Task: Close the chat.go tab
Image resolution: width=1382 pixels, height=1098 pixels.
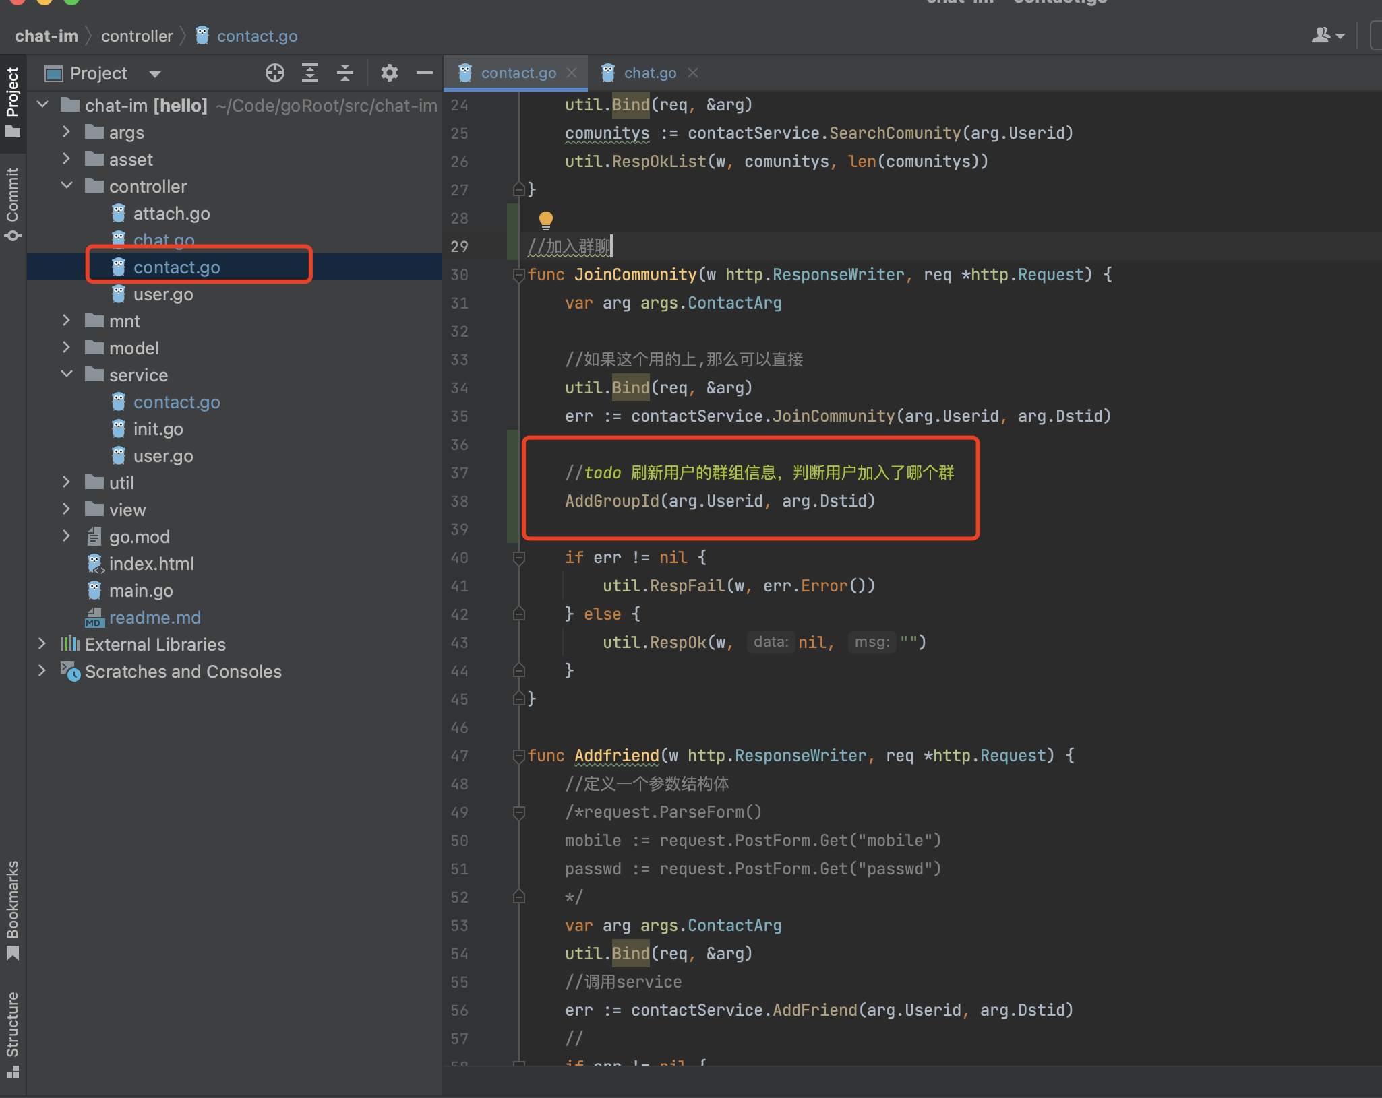Action: coord(694,73)
